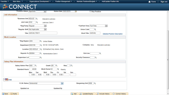Click the Grade input field

point(53,66)
